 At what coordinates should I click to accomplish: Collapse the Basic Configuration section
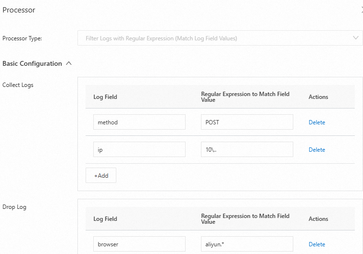pyautogui.click(x=69, y=63)
